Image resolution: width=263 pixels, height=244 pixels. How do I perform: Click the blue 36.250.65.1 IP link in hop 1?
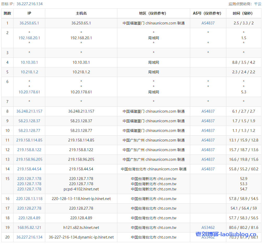[x=29, y=23]
